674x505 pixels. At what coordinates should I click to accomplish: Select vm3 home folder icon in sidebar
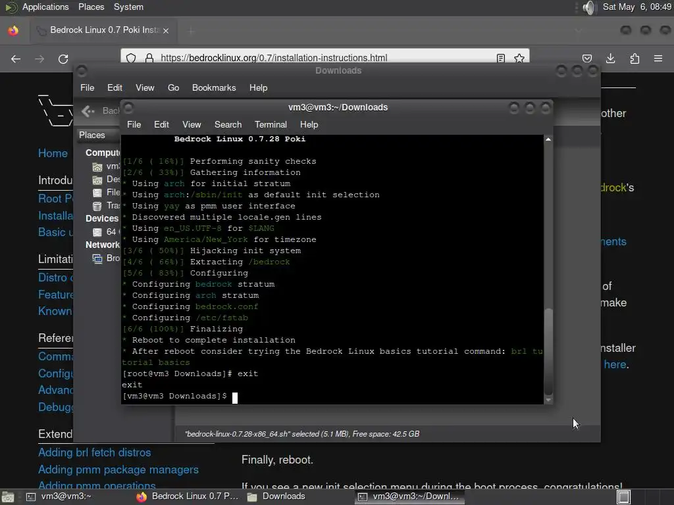pos(97,166)
